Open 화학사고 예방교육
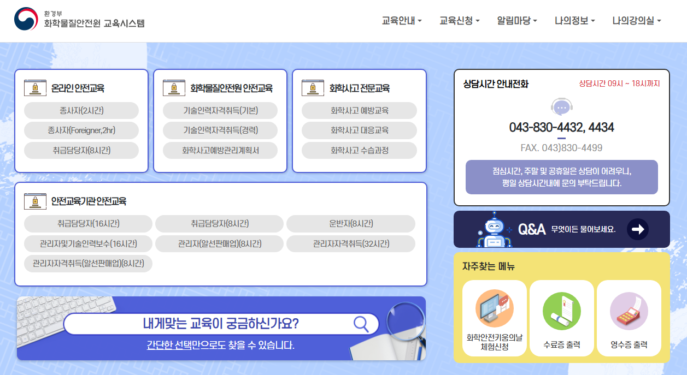Screen dimensions: 687x375 [x=359, y=110]
